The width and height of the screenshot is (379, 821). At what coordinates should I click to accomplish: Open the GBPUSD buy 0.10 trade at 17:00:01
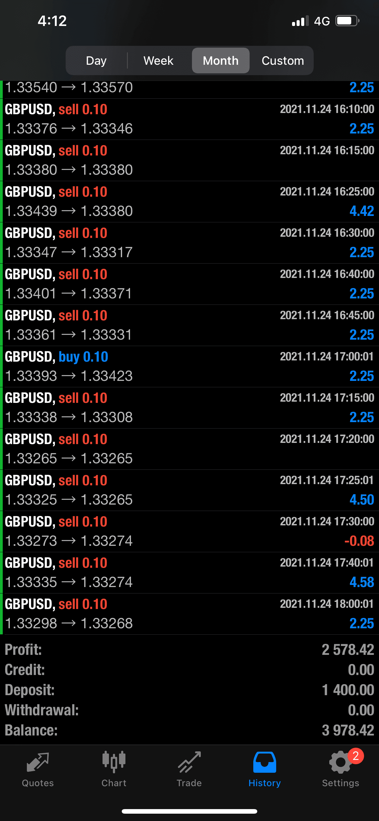tap(189, 367)
